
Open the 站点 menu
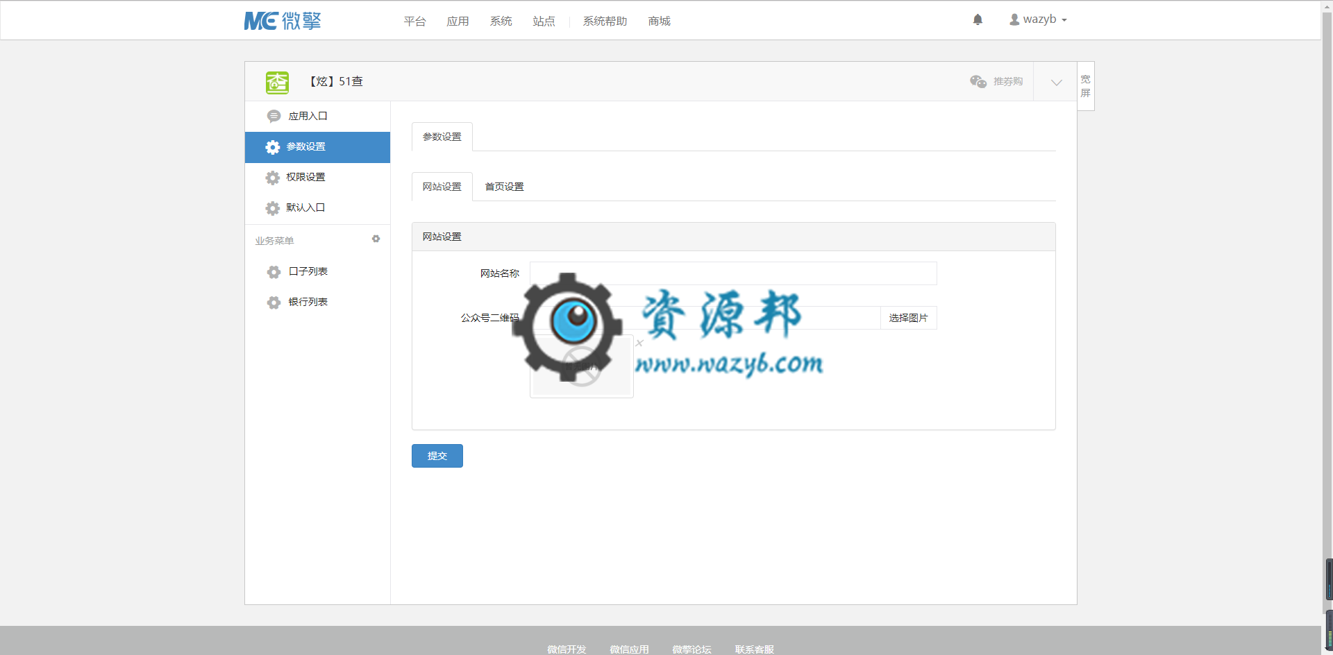tap(544, 21)
